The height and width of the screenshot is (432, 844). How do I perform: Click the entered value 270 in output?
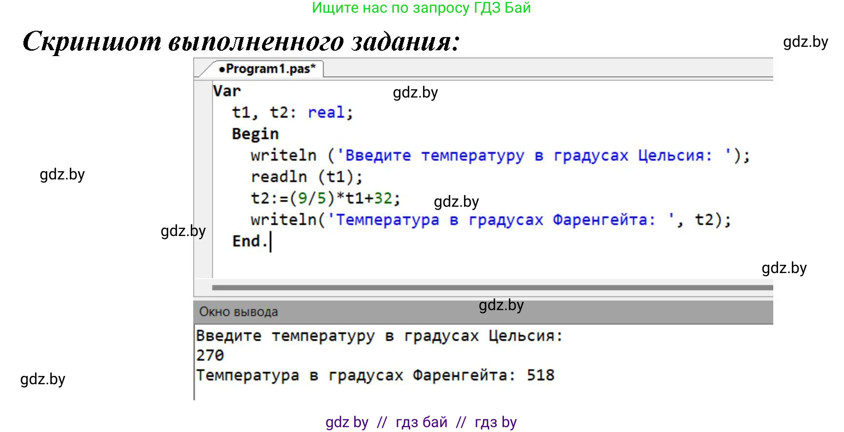210,355
